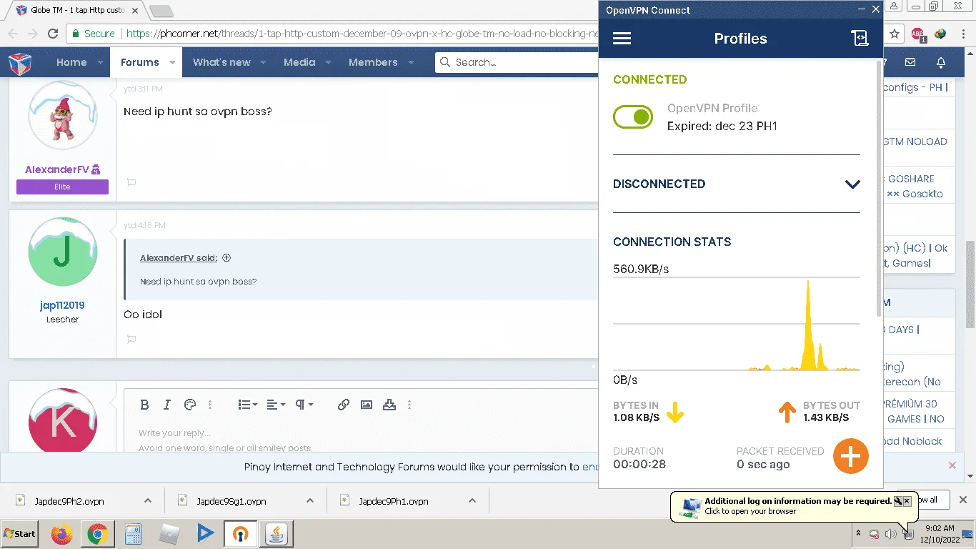The image size is (976, 549).
Task: Open Japdec9Ph2.ovpn downloaded file
Action: 69,501
